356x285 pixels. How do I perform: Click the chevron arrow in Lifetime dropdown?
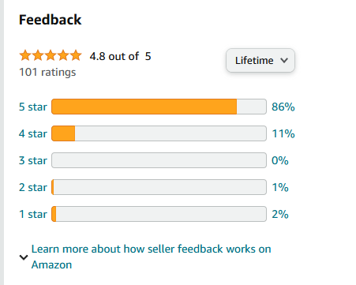tap(284, 61)
